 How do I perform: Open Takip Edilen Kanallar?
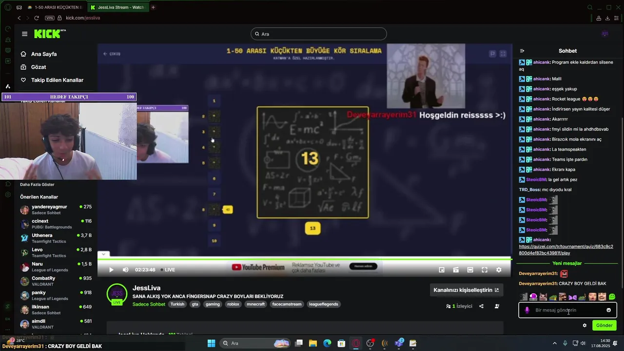pyautogui.click(x=52, y=80)
